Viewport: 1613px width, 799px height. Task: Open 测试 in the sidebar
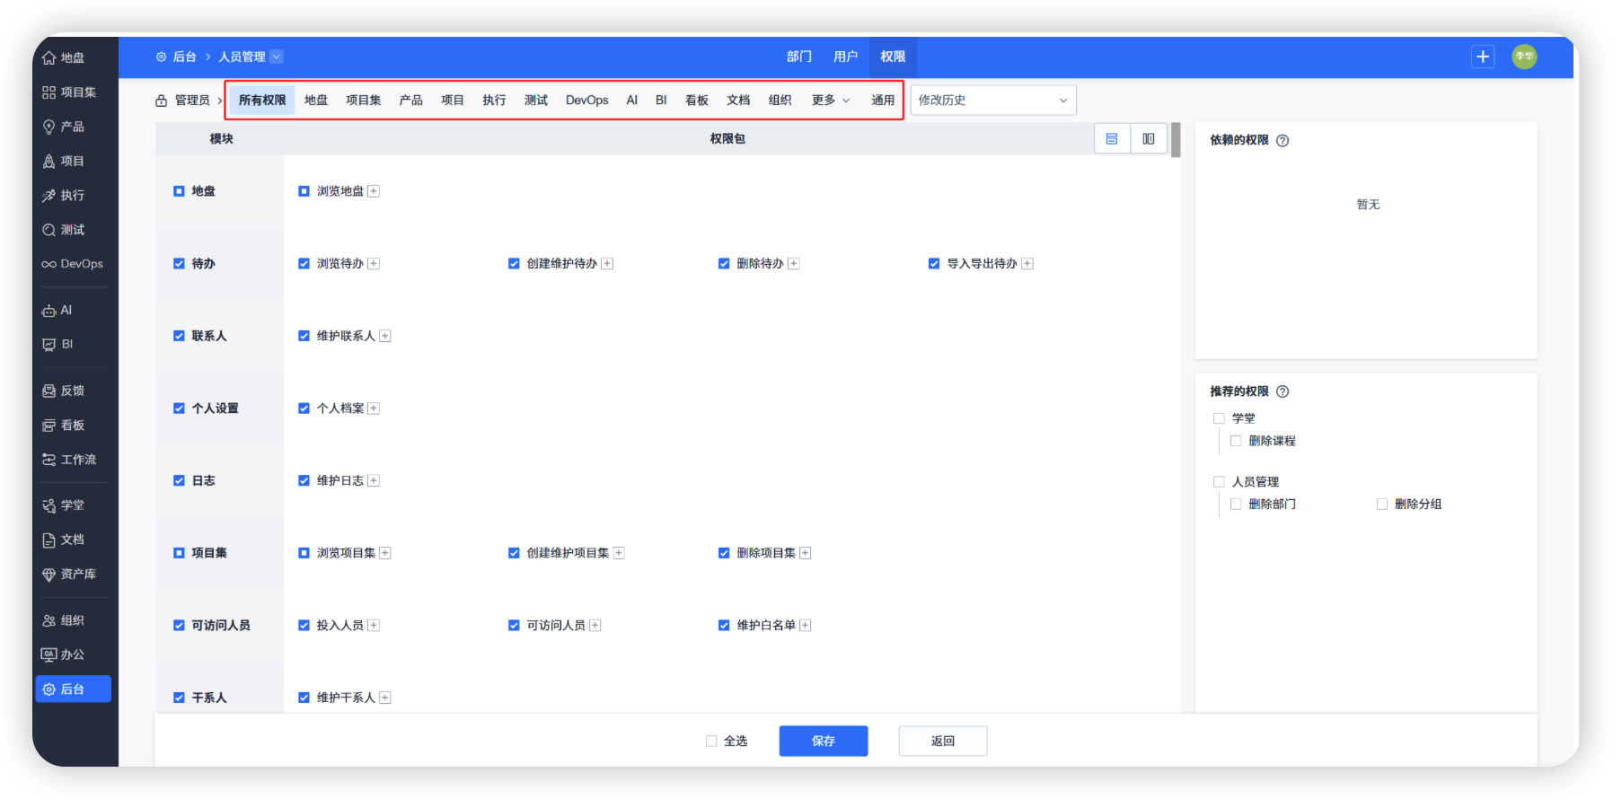pyautogui.click(x=64, y=230)
